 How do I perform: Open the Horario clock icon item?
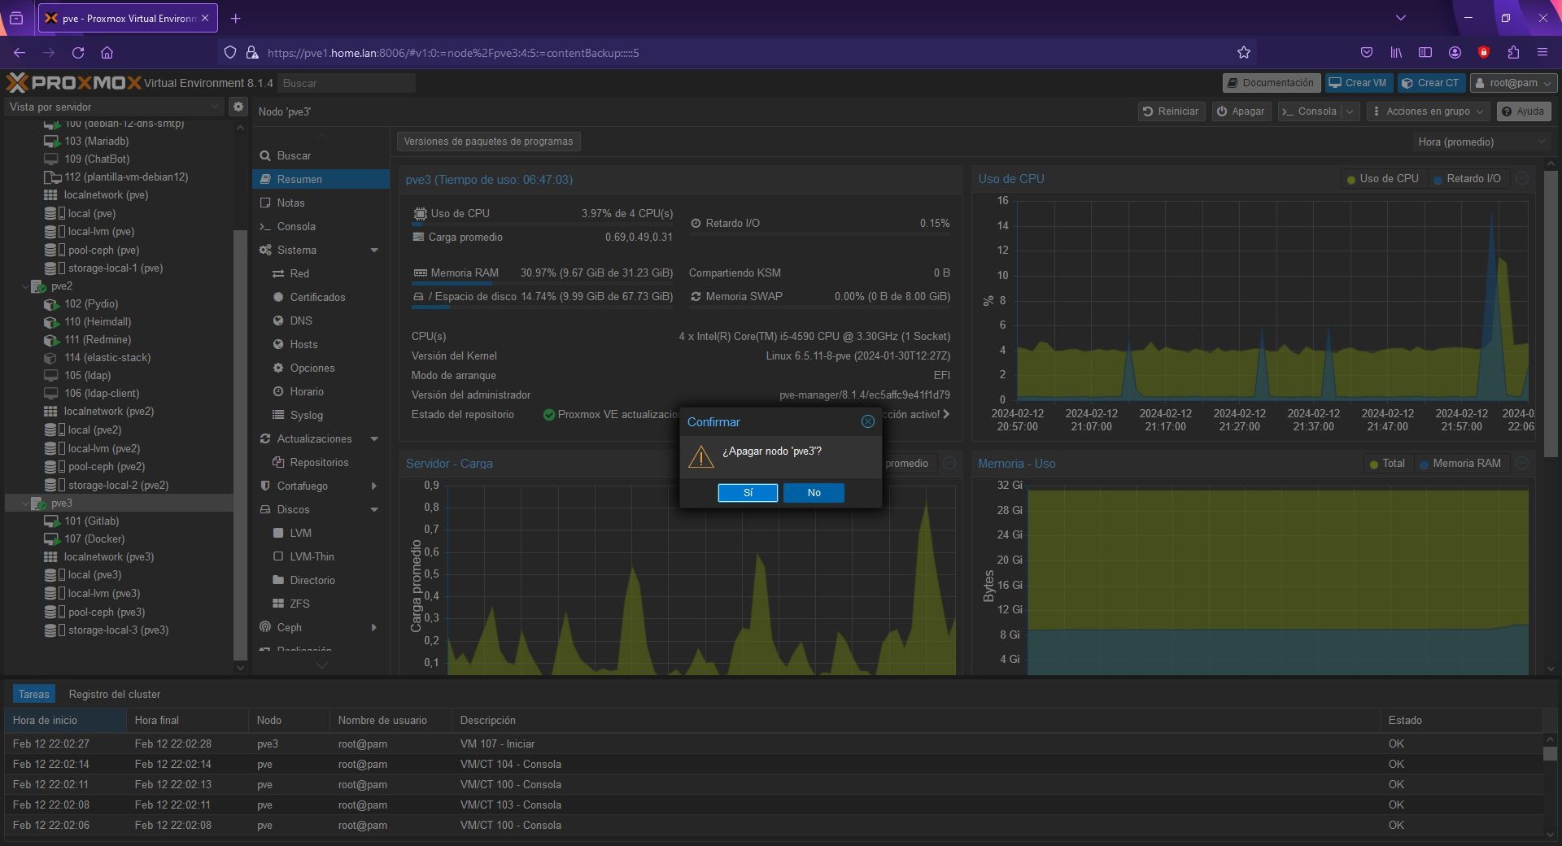point(278,391)
